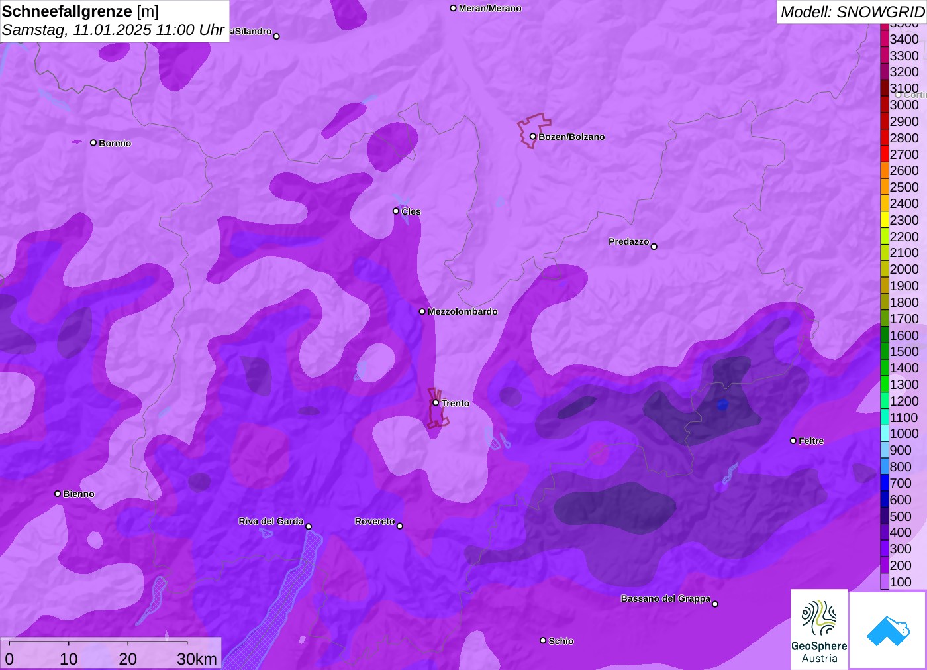Click the 2700 m red legend swatch
Image resolution: width=927 pixels, height=670 pixels.
(x=885, y=154)
